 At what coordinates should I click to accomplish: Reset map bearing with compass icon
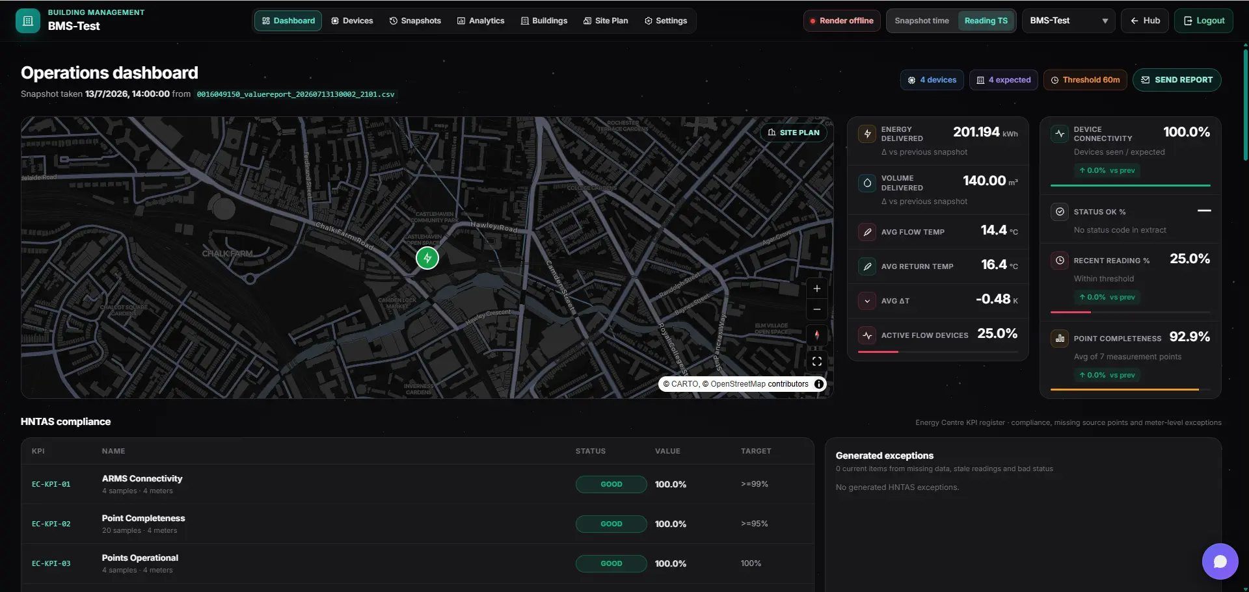[x=817, y=335]
